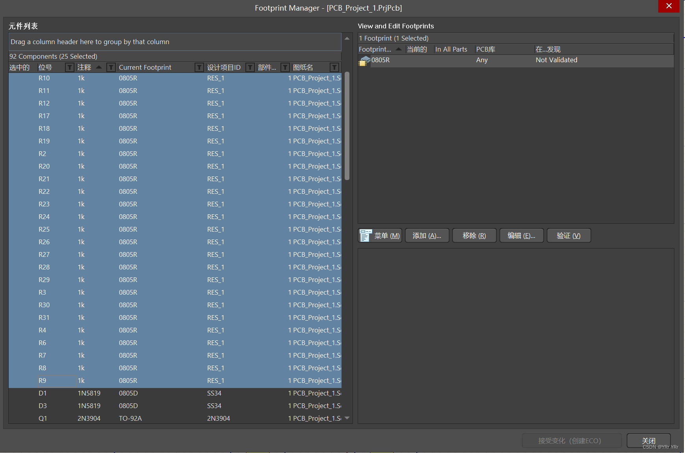
Task: Open the 菜单 (M) menu button
Action: 380,236
